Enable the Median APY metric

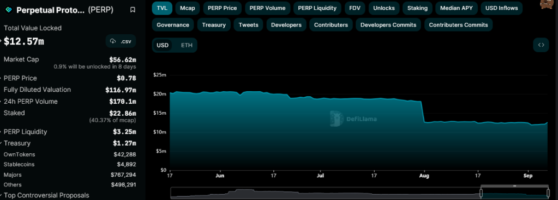click(x=457, y=8)
